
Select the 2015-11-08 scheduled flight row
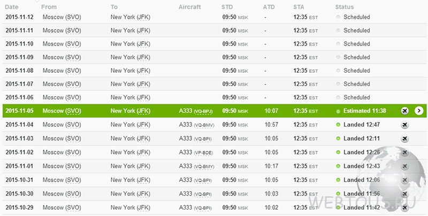click(215, 71)
